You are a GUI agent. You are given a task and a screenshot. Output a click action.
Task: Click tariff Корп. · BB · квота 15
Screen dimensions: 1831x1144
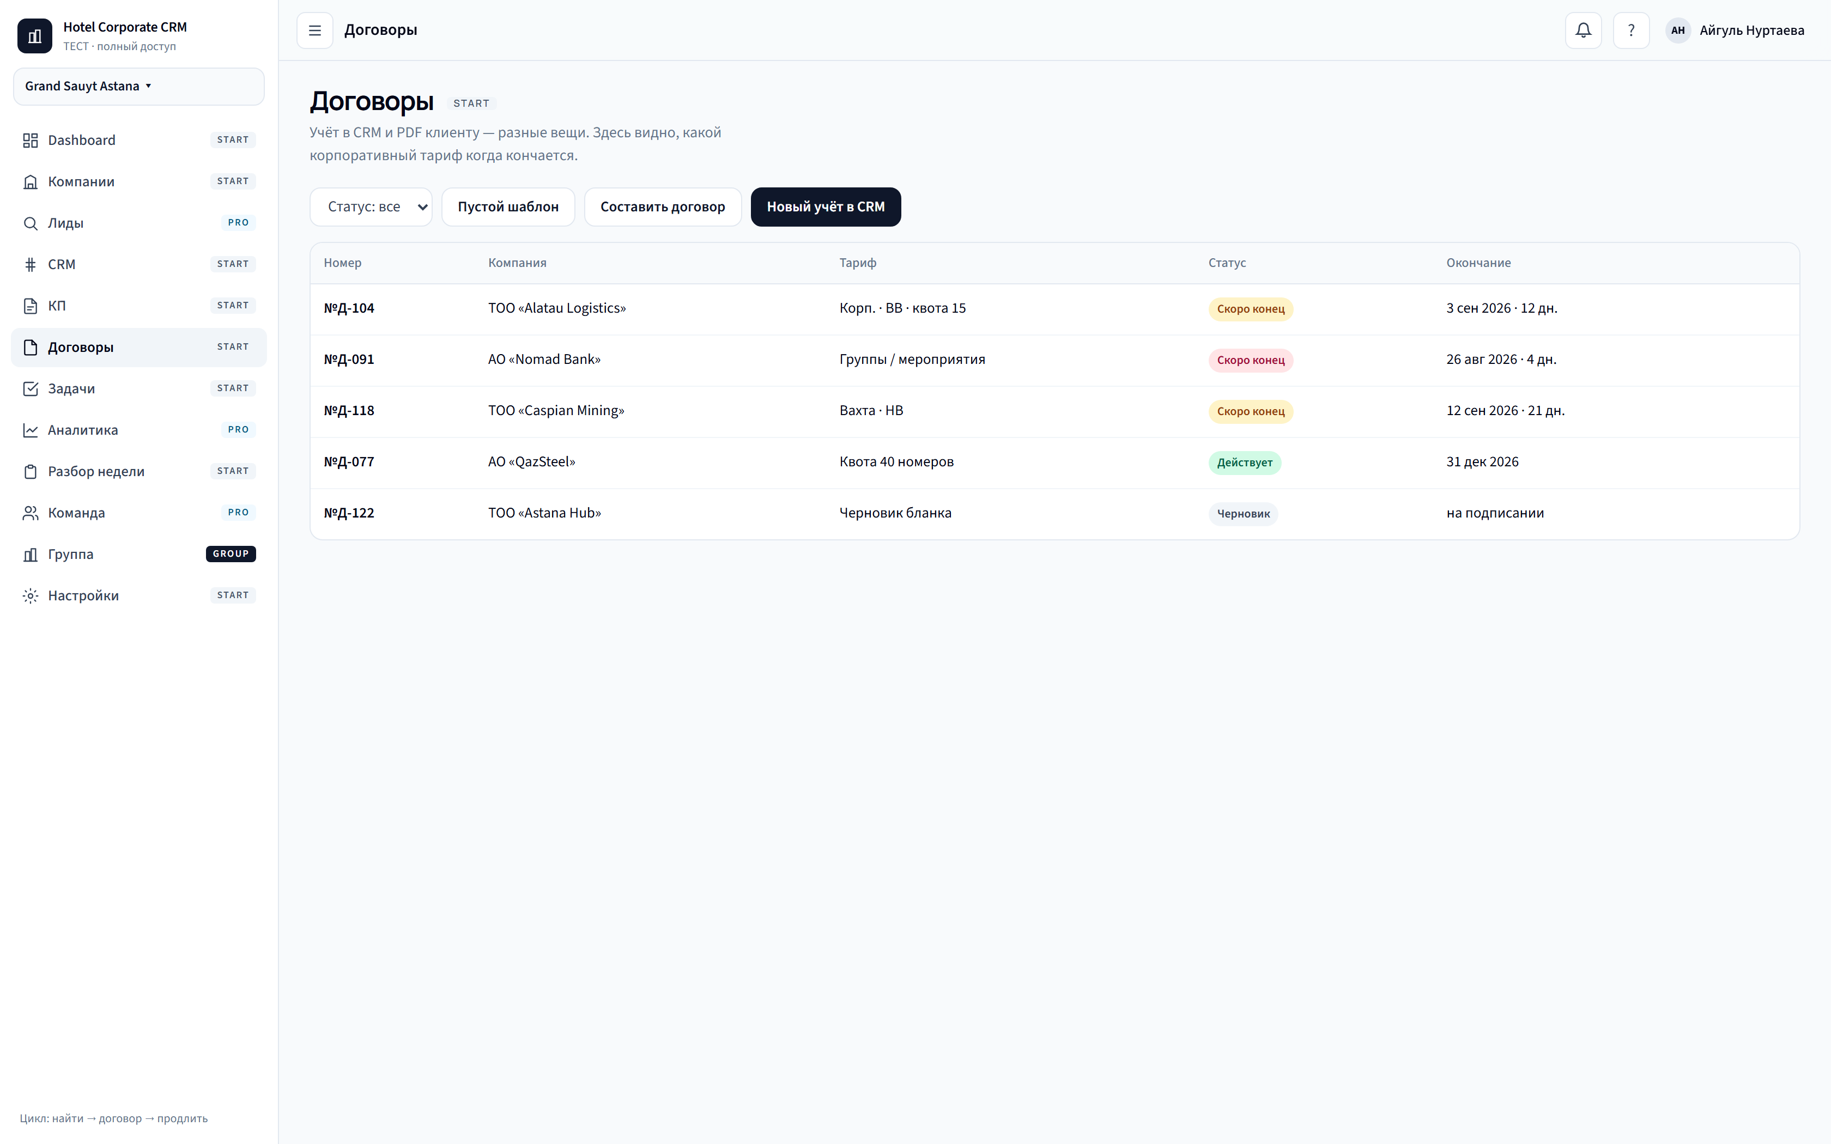click(902, 308)
